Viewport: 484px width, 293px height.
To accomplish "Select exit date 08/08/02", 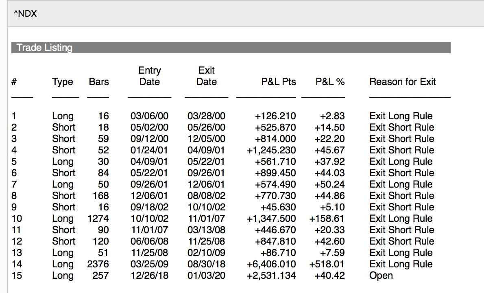I will coord(206,196).
